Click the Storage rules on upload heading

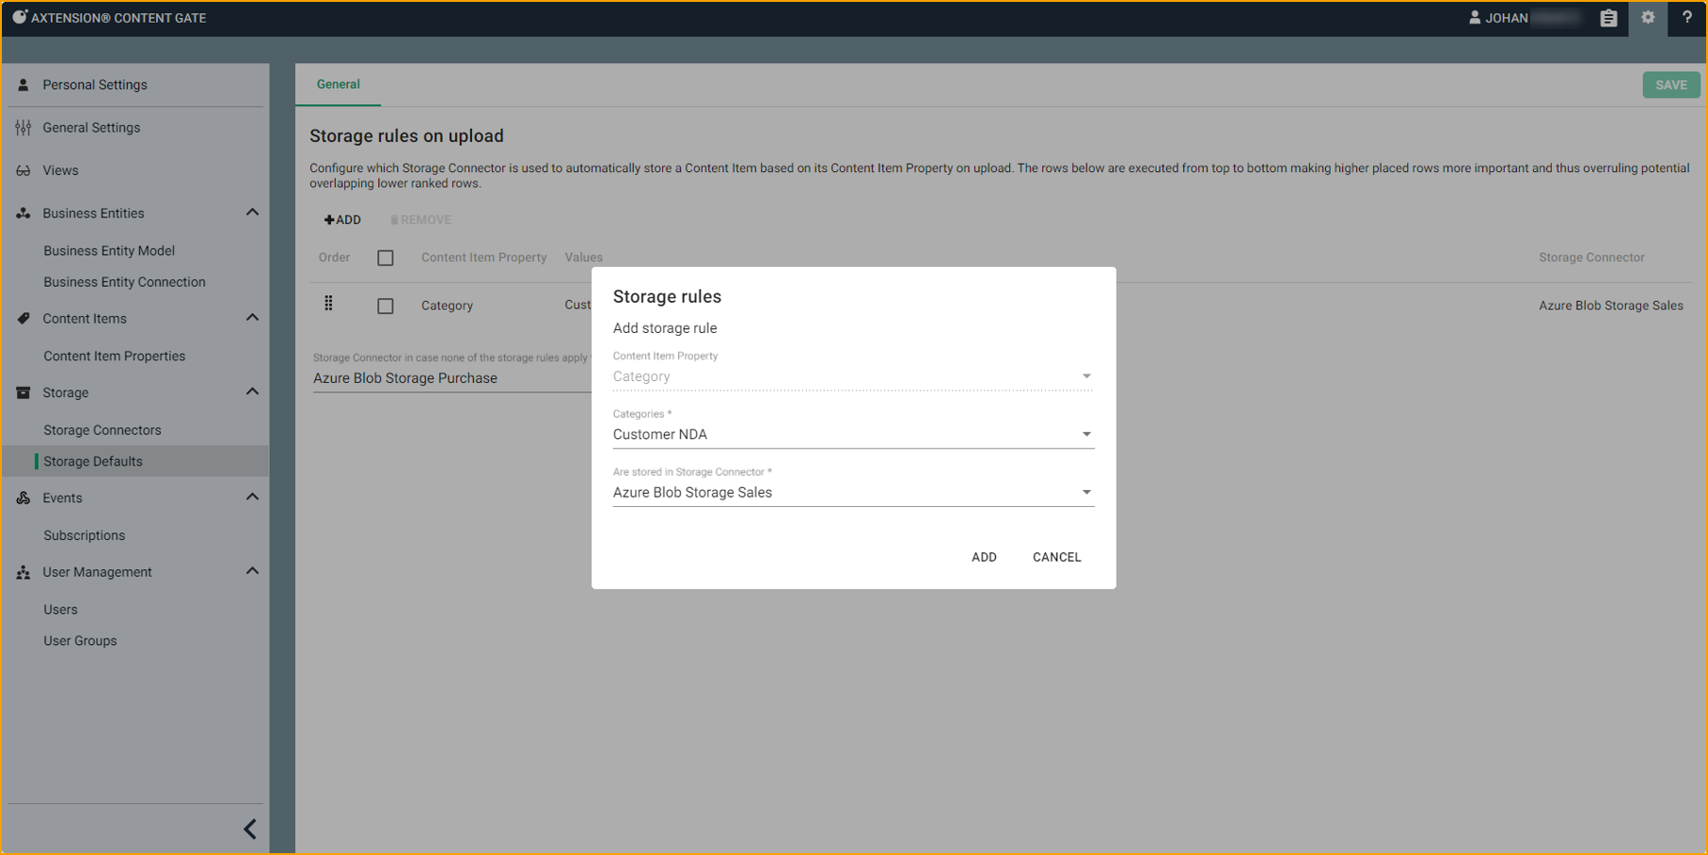(x=407, y=136)
